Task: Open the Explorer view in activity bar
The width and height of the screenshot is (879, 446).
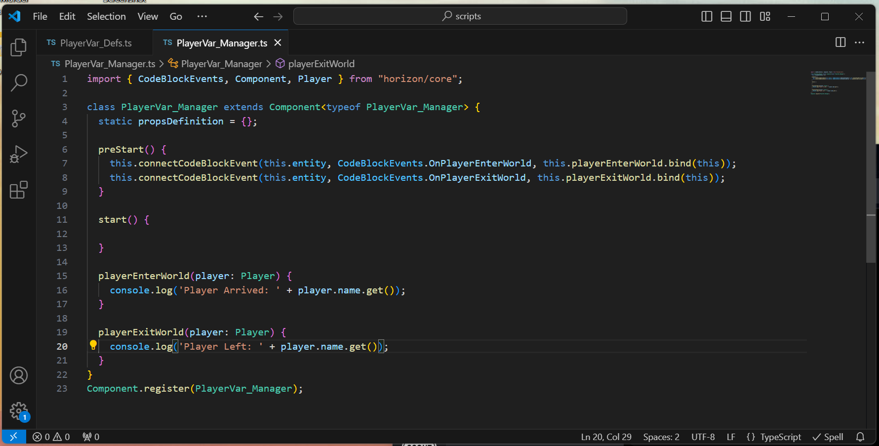Action: (19, 47)
